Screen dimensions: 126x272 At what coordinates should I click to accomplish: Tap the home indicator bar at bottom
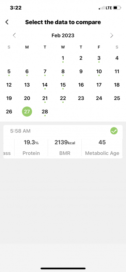click(x=63, y=268)
